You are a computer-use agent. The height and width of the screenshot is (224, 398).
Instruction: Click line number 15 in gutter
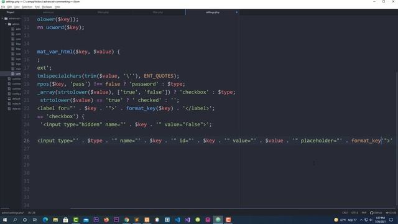(x=26, y=52)
